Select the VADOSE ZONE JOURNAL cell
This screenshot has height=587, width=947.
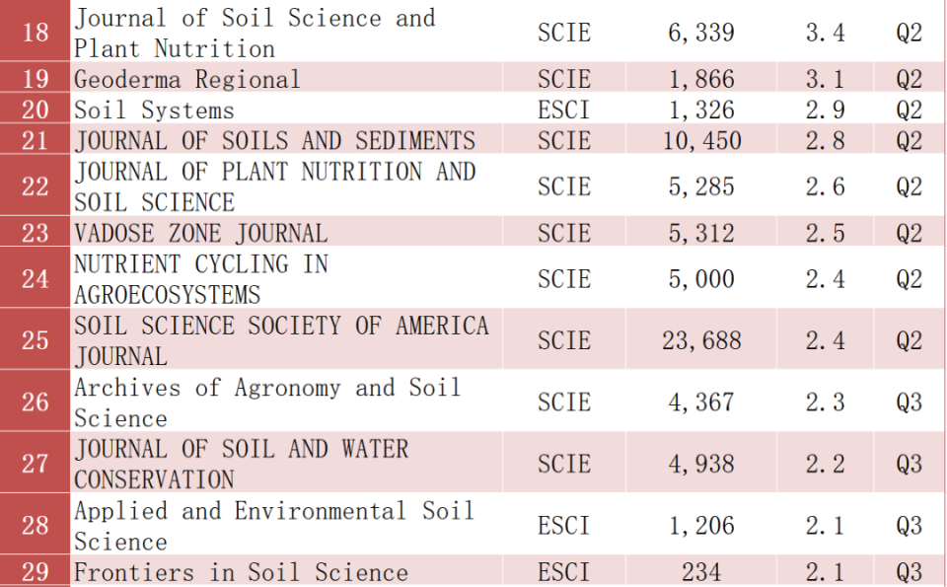coord(200,233)
